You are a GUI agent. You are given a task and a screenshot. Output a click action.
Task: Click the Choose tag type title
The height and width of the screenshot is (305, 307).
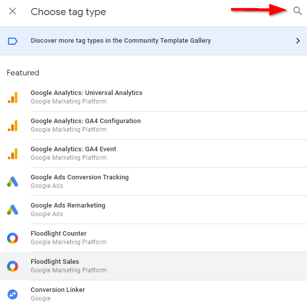[x=68, y=12]
